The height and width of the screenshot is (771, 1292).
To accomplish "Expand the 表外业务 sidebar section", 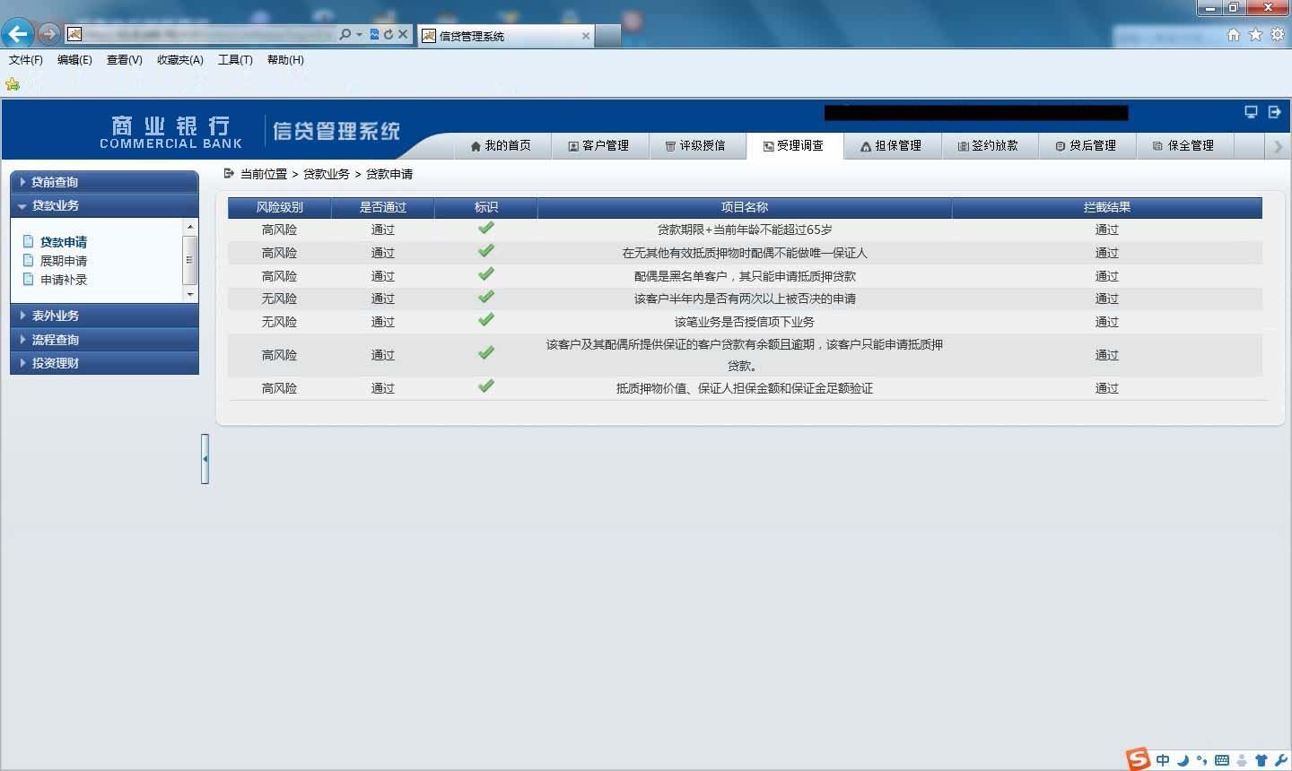I will (104, 316).
